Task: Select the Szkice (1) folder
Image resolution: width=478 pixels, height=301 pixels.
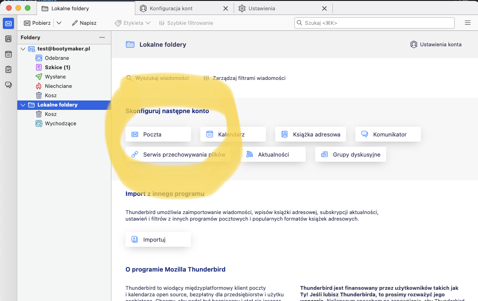Action: click(57, 67)
